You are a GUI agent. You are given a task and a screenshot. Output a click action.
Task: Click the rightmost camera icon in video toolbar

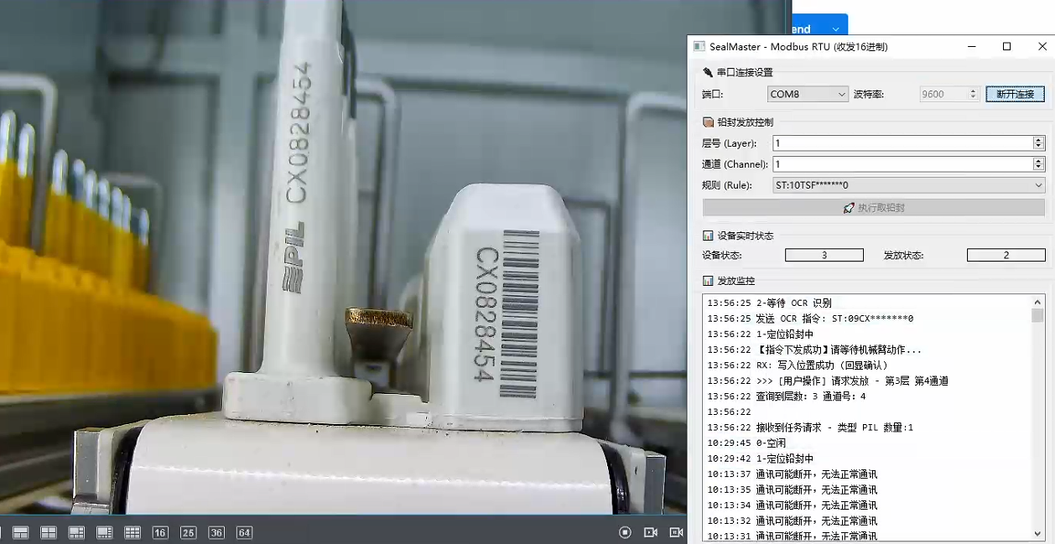click(x=676, y=532)
